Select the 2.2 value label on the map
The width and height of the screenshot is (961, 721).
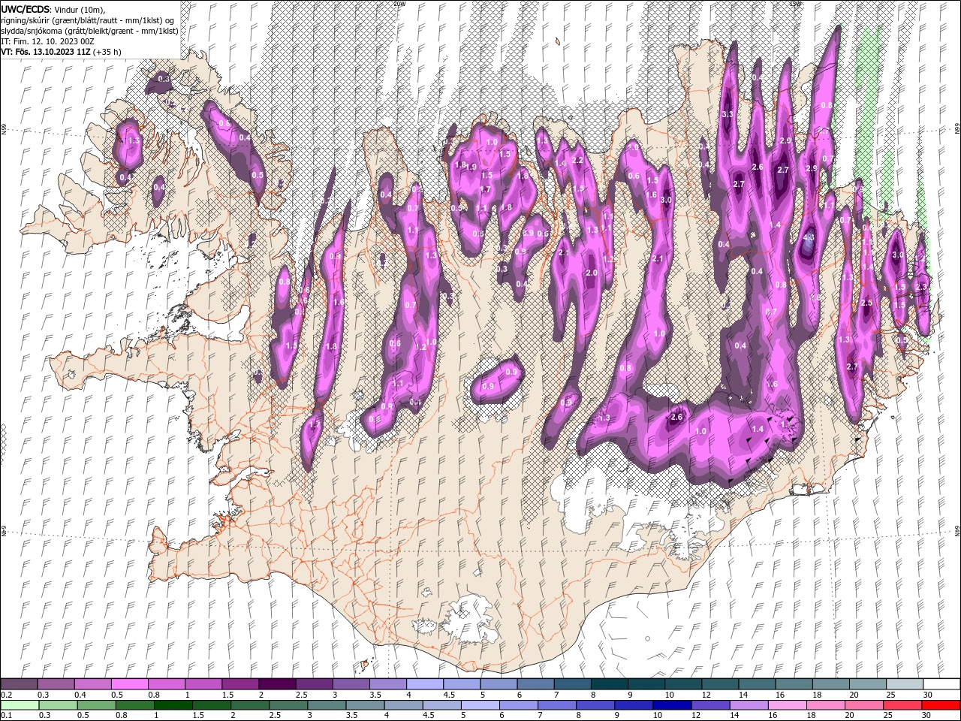click(577, 160)
